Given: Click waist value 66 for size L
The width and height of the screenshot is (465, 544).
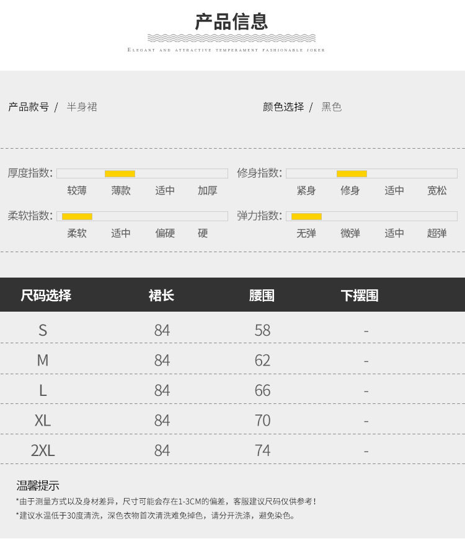Looking at the screenshot, I should coord(262,391).
